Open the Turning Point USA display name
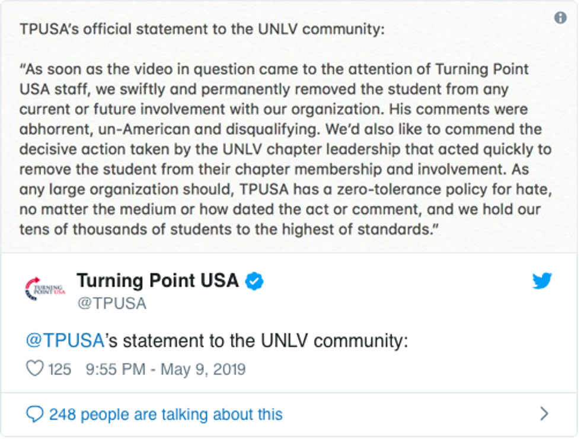 (x=158, y=280)
